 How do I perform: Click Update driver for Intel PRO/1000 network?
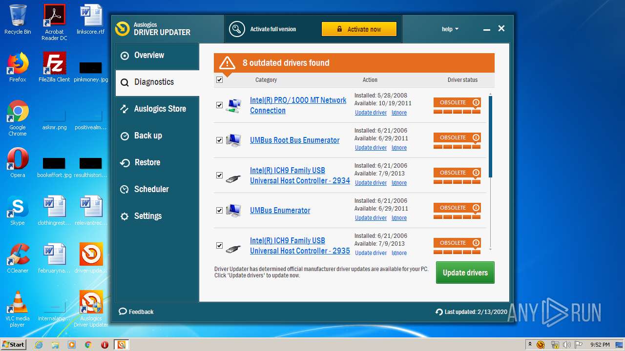click(x=371, y=113)
